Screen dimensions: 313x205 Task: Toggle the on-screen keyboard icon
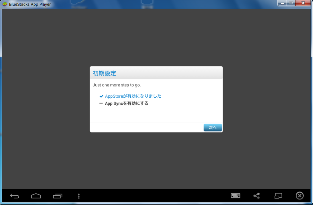coord(236,196)
